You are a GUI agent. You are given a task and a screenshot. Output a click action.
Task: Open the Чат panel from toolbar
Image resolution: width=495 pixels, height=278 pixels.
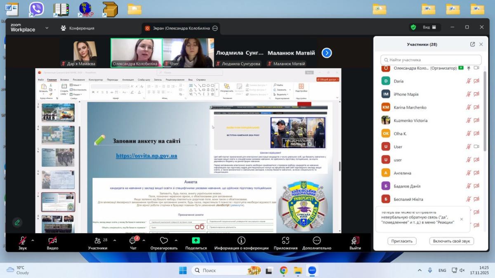pyautogui.click(x=133, y=241)
